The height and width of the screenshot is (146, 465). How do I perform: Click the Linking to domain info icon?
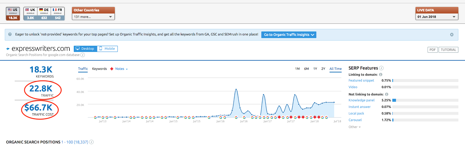pos(381,75)
